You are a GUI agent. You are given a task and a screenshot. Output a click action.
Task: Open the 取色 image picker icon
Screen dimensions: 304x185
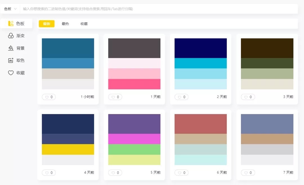[11, 60]
